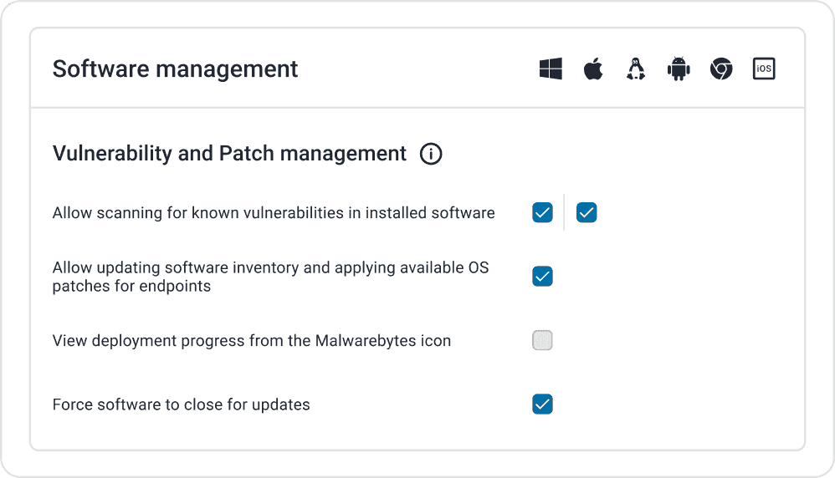The height and width of the screenshot is (478, 835).
Task: Click the 'Allow updating software inventory' label
Action: [270, 277]
